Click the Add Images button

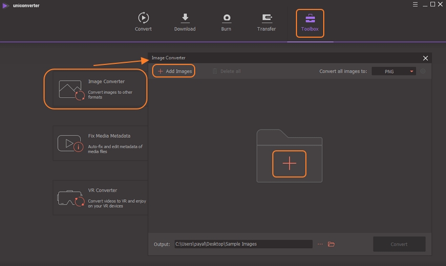(x=174, y=71)
